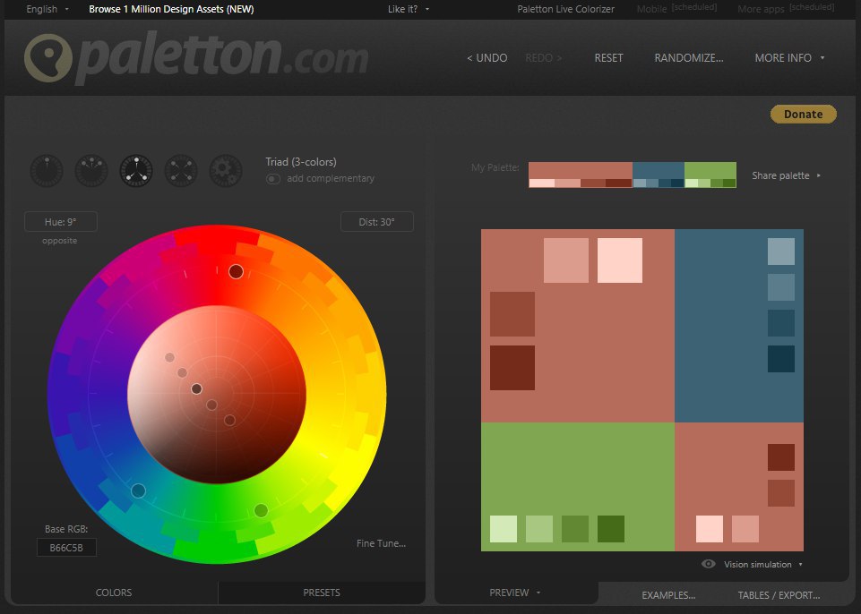This screenshot has height=614, width=861.
Task: Open Browse 1 Million Design Assets link
Action: (171, 9)
